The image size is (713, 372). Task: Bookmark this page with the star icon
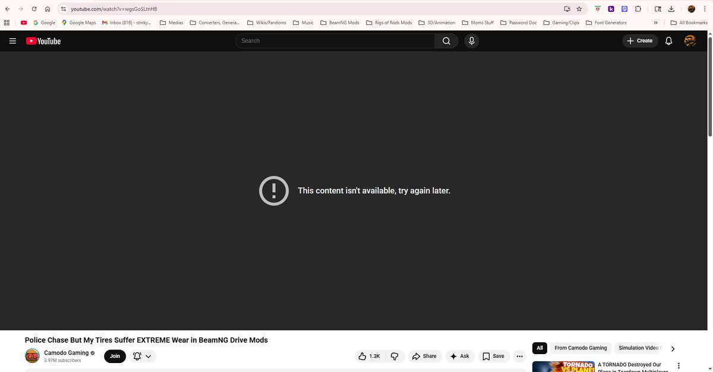coord(579,9)
